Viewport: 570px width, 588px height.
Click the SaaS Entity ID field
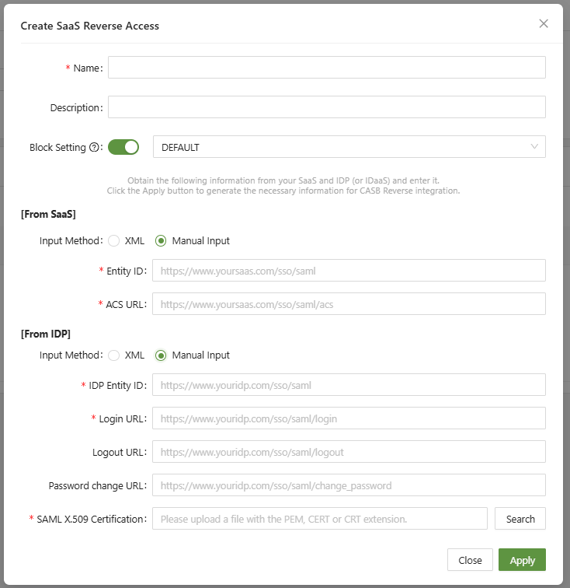pyautogui.click(x=348, y=270)
